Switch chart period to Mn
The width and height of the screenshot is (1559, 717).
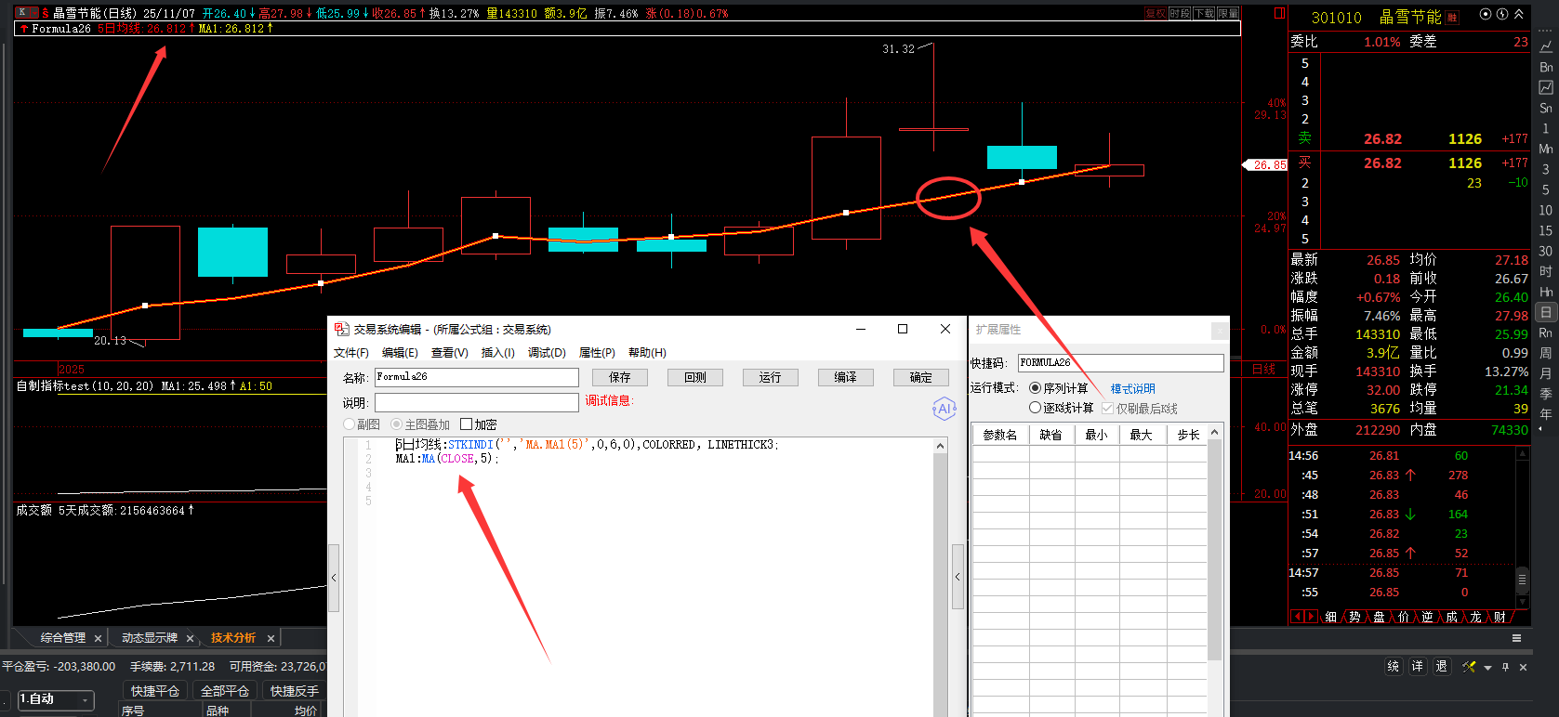coord(1546,149)
